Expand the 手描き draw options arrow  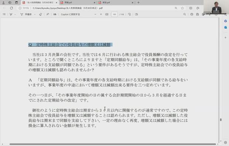pyautogui.click(x=35, y=14)
